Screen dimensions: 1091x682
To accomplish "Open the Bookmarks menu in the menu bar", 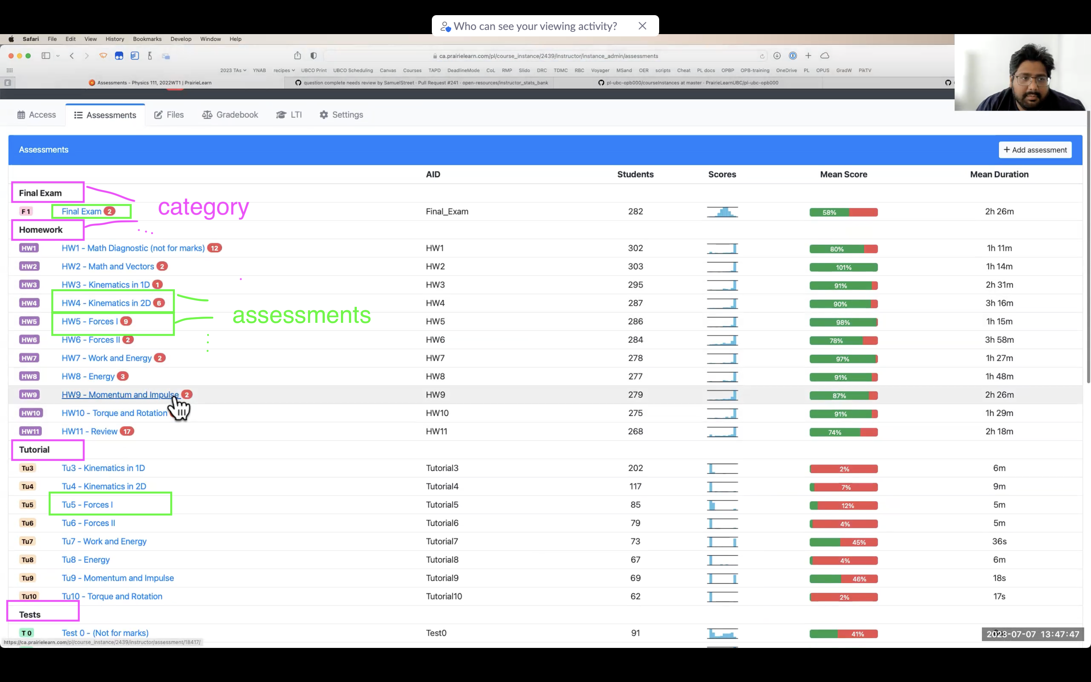I will pos(147,39).
